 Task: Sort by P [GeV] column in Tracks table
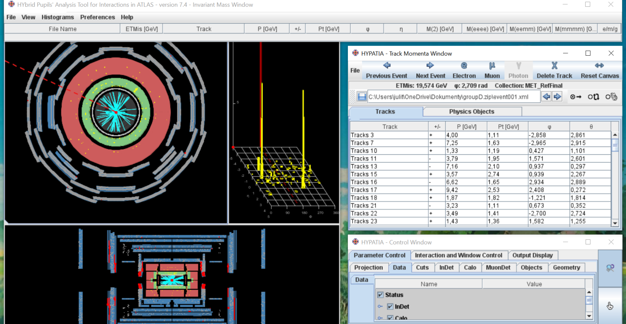pos(467,127)
